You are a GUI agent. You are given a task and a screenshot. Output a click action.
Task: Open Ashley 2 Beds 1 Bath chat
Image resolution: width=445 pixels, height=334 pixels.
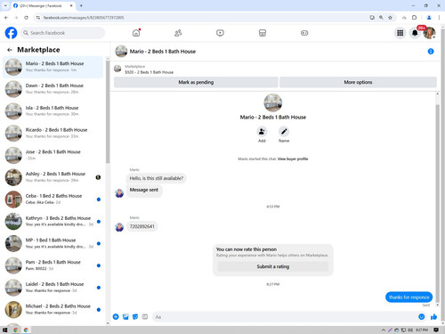coord(53,177)
